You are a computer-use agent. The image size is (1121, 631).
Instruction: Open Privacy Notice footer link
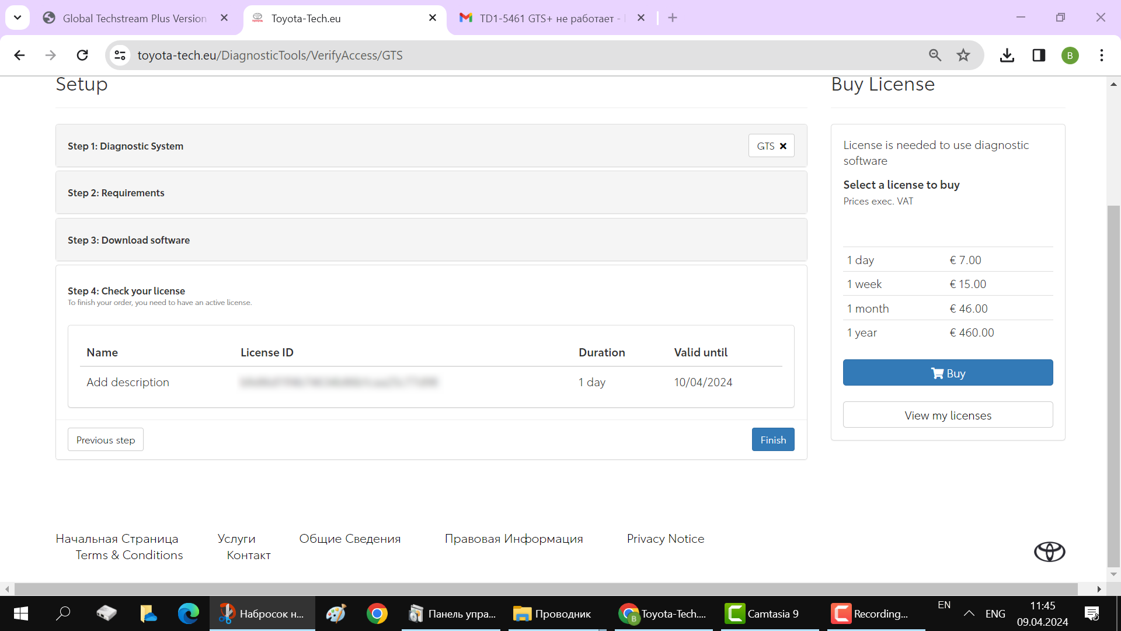666,539
